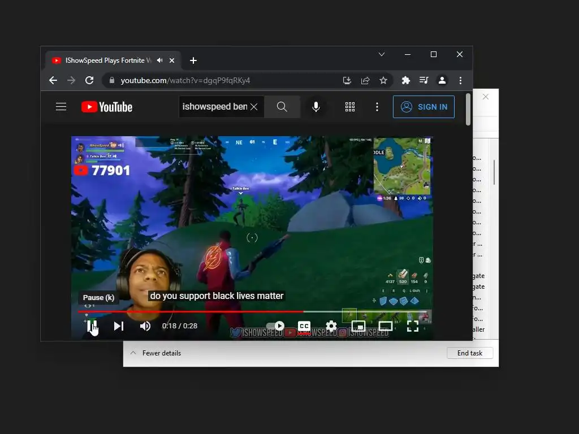Go to YouTube home via logo
Screen dimensions: 579x434
coord(107,107)
